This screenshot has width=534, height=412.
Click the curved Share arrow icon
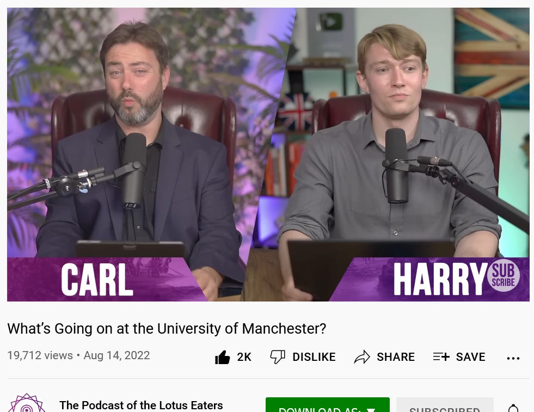362,357
